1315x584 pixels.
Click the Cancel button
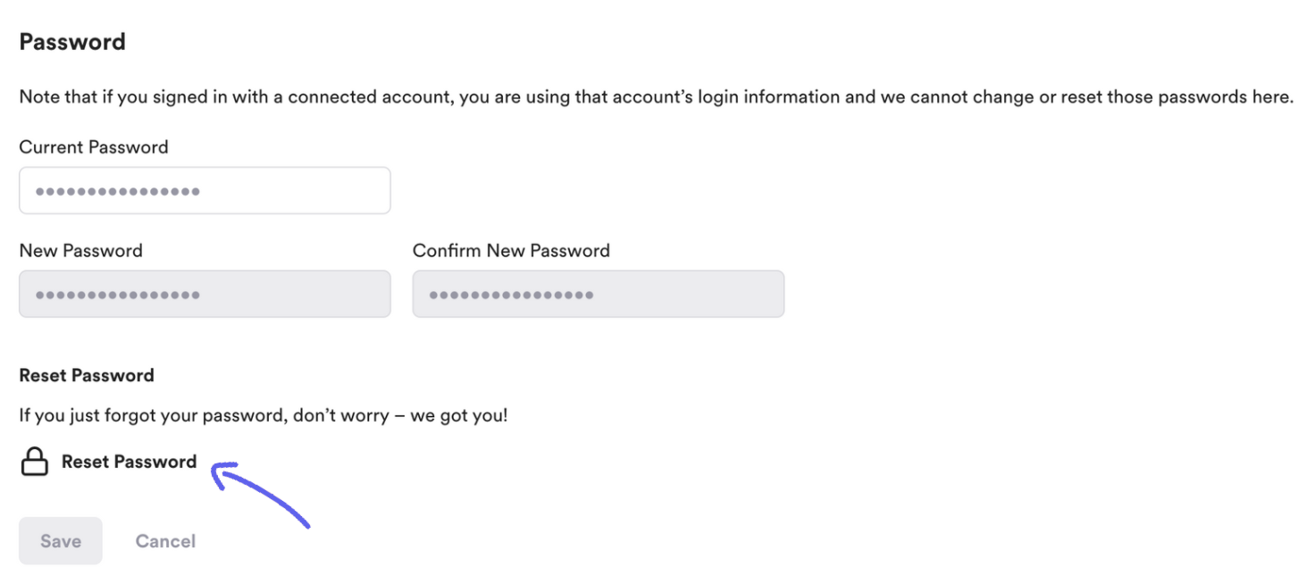[165, 541]
